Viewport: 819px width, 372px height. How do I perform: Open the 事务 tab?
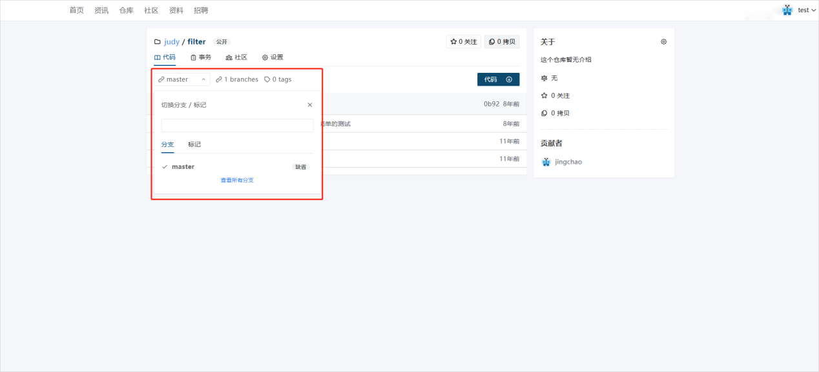click(201, 57)
